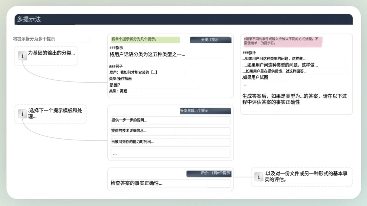367x206 pixels.
Task: Click the info icon beside 以及对一份文件
Action: pyautogui.click(x=259, y=176)
